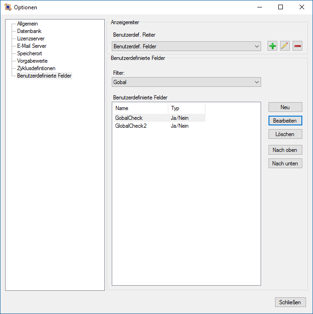Viewport: 313px width, 314px height.
Task: Select the GlobalCheck2 row in list
Action: coord(131,125)
